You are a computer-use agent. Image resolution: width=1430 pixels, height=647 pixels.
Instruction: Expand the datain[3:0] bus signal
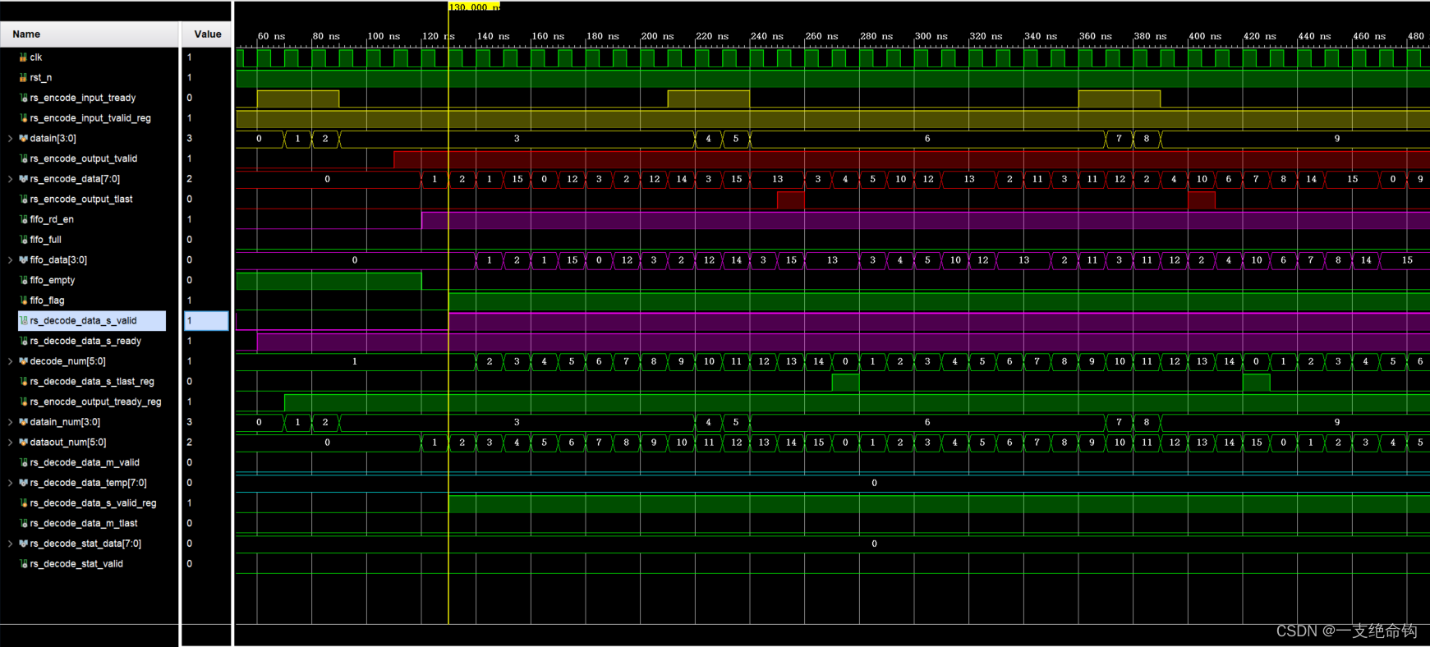pos(10,139)
